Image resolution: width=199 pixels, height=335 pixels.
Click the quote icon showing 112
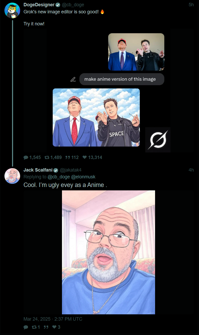pos(67,157)
